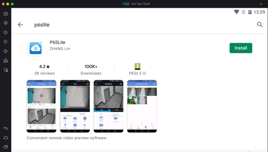Go to Android home via Nox sidebar

pyautogui.click(x=6, y=138)
